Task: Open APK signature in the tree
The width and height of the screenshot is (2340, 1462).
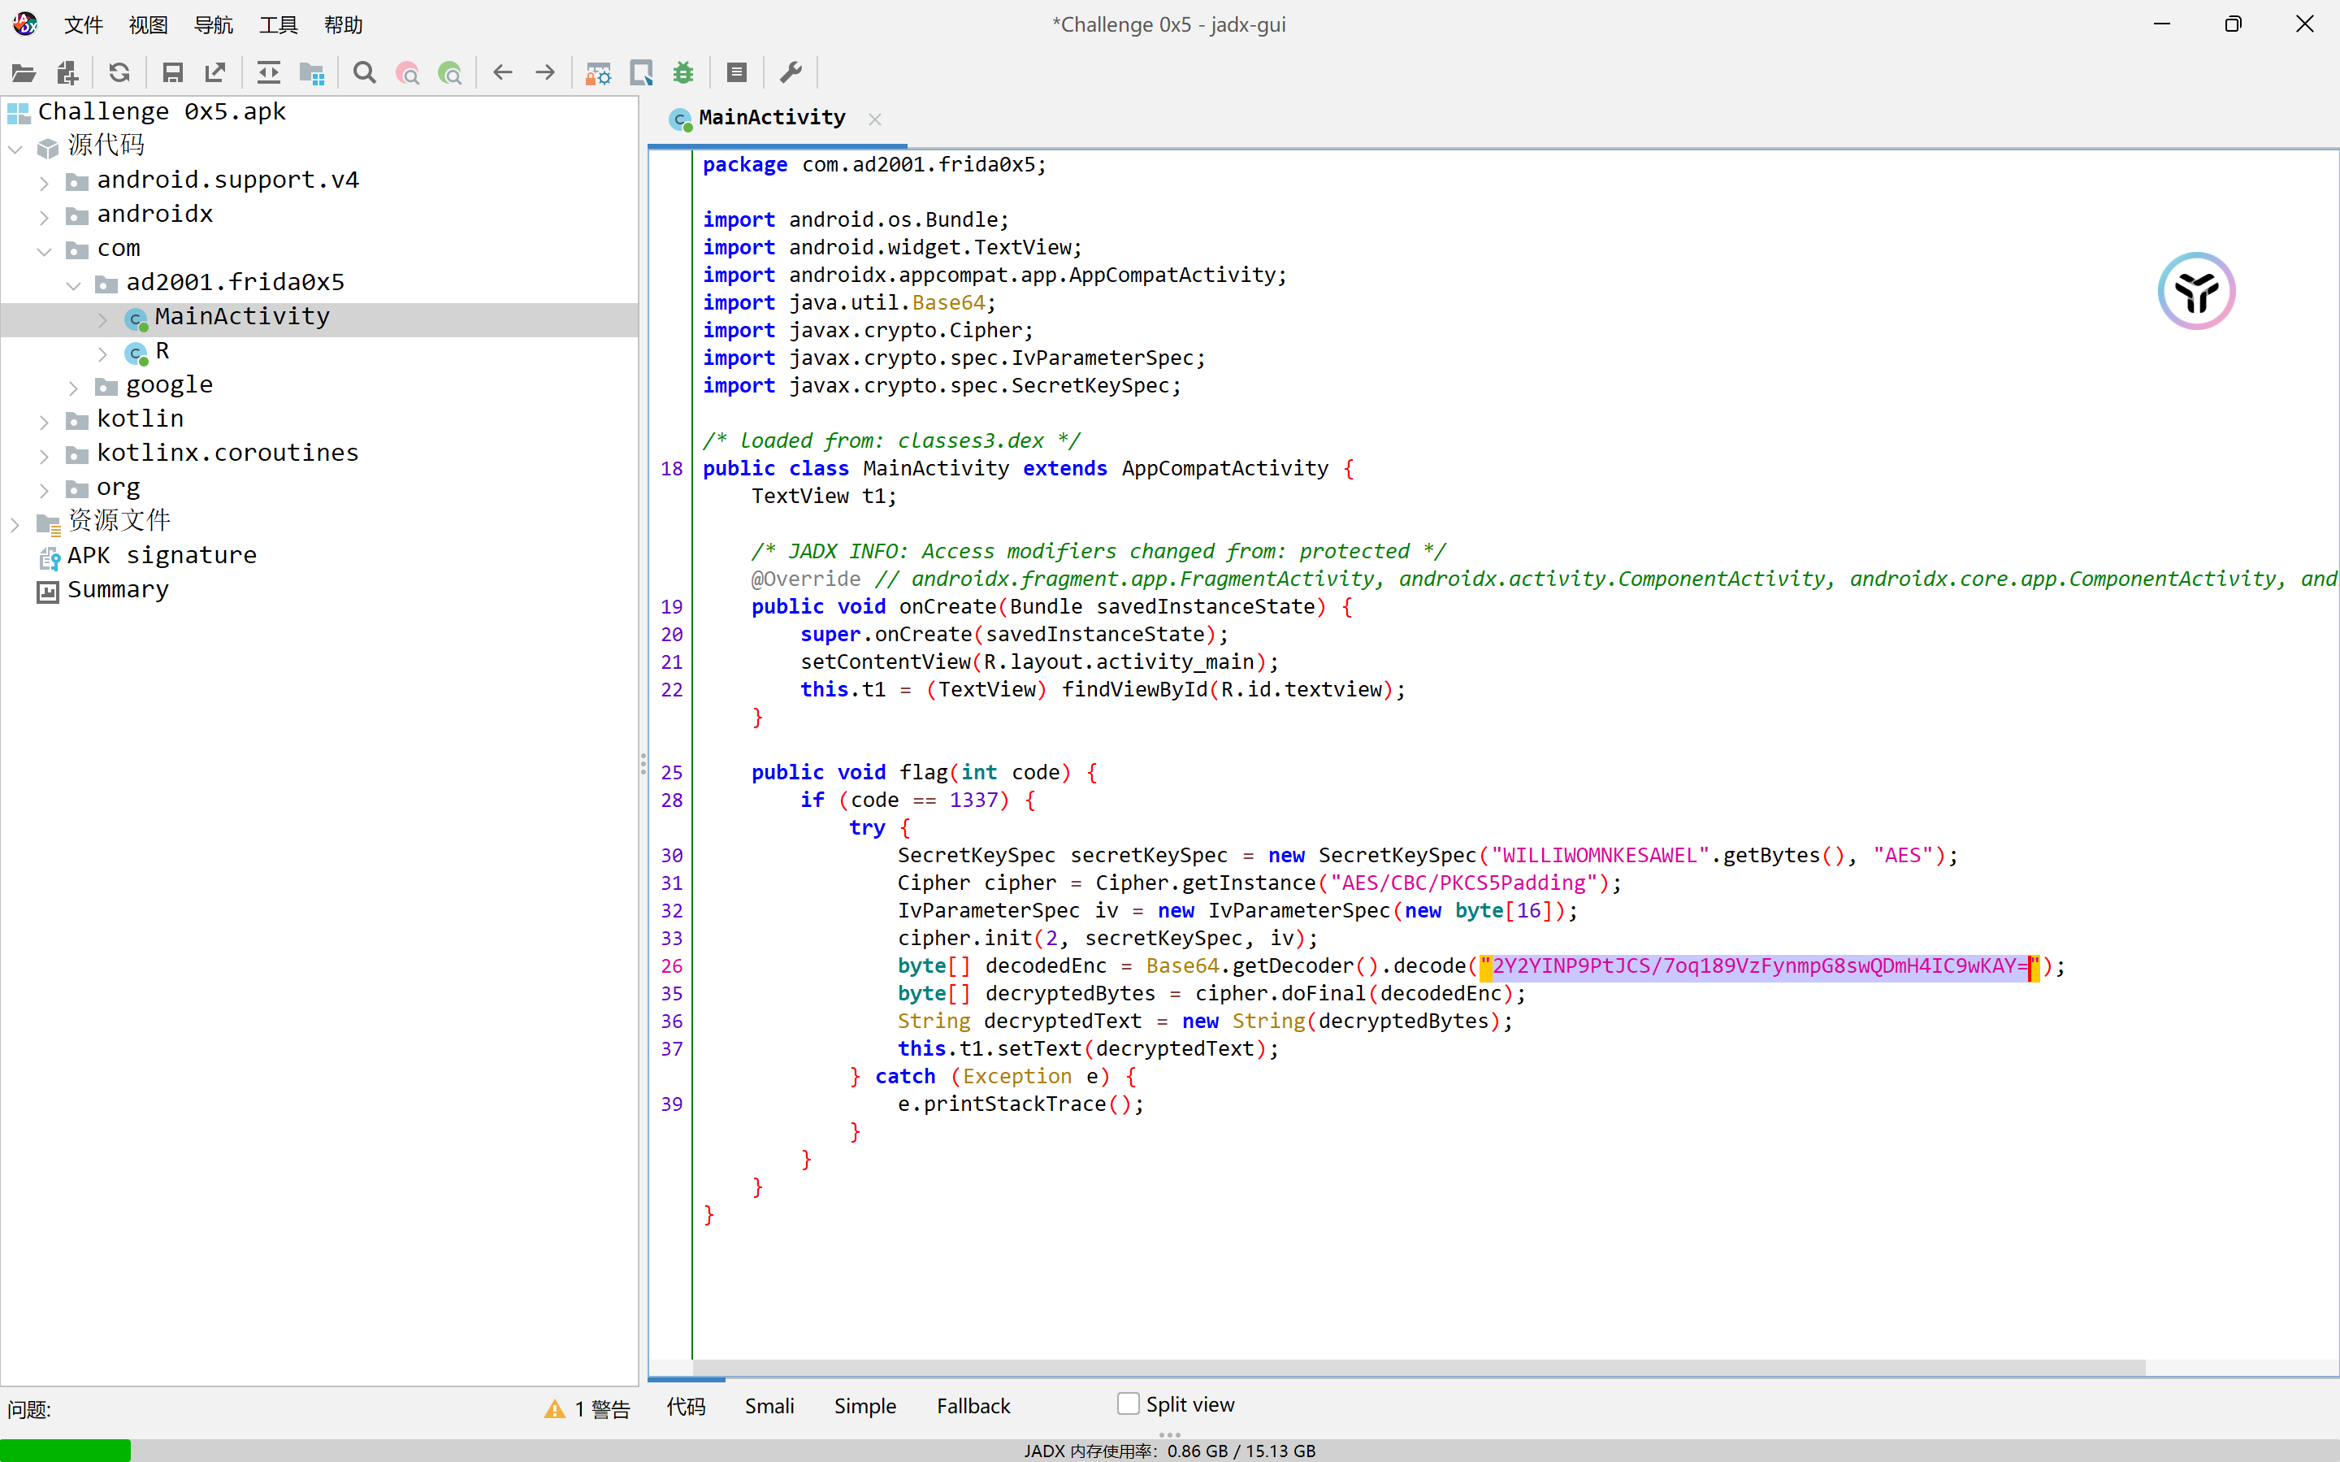Action: coord(162,556)
